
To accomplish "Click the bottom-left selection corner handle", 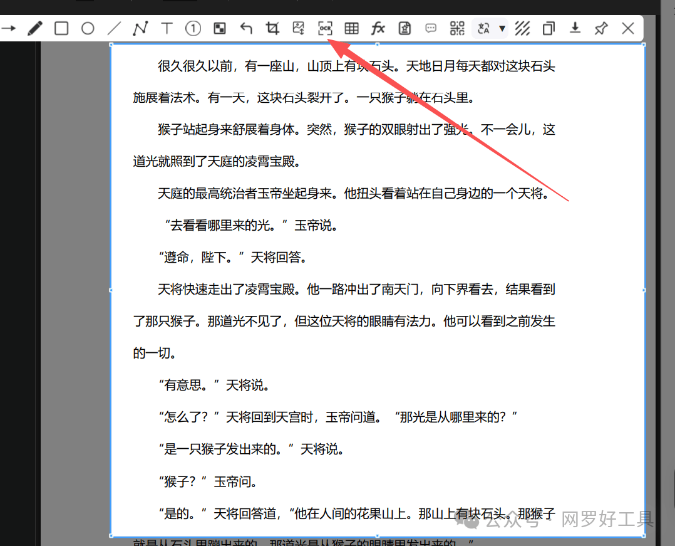I will [111, 536].
